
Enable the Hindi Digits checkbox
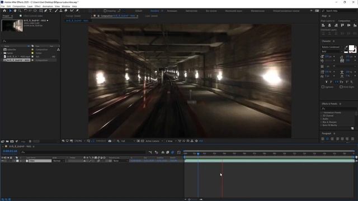point(341,87)
